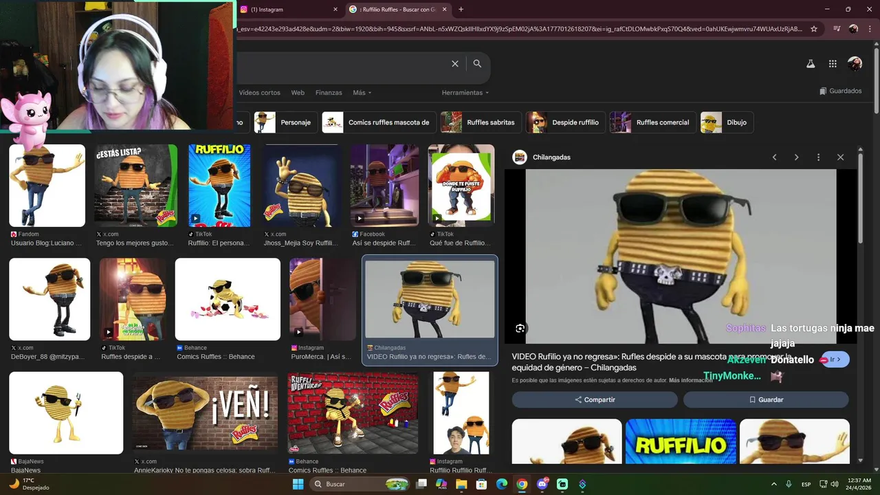Image resolution: width=880 pixels, height=495 pixels.
Task: Filter images by the Personaje chip
Action: pyautogui.click(x=285, y=122)
